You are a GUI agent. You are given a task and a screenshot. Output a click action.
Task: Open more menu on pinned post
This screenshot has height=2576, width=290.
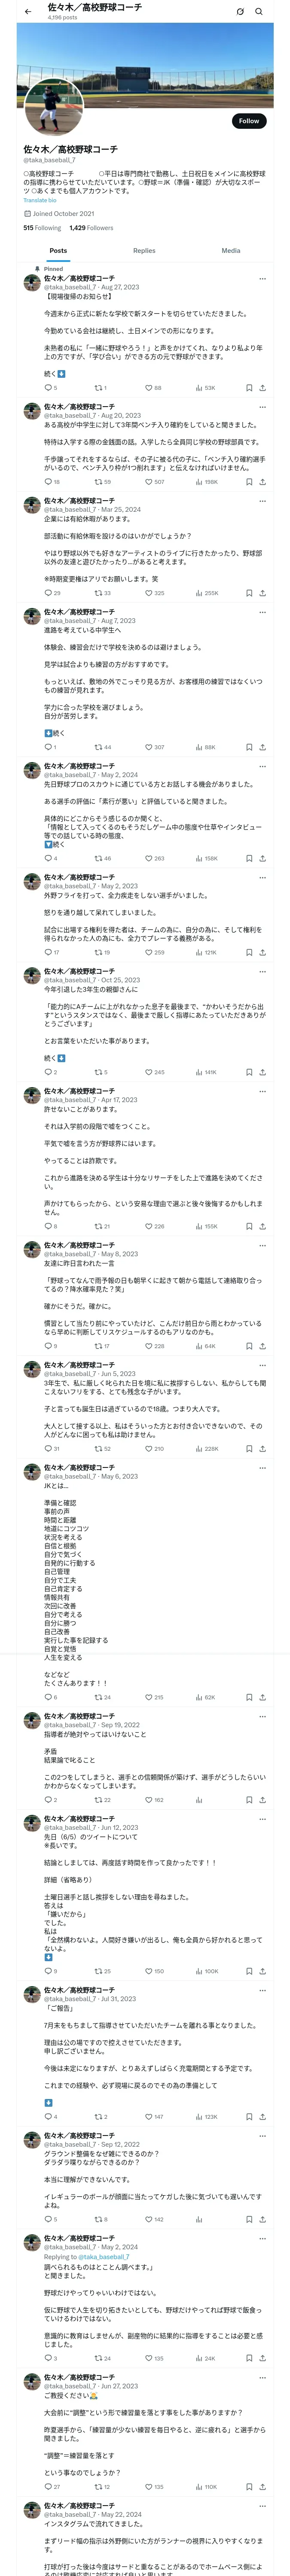[262, 279]
